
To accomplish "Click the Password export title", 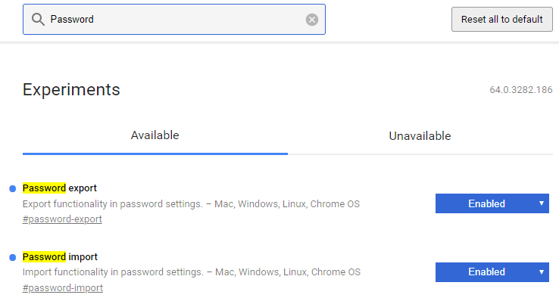I will 60,188.
